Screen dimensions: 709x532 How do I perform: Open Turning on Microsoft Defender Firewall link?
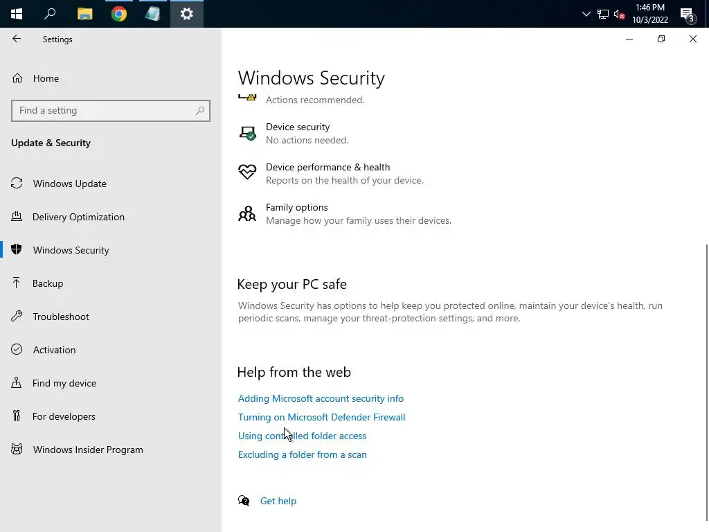click(x=321, y=417)
